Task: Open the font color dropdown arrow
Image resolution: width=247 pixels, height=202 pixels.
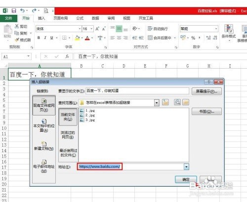Action: coord(92,38)
